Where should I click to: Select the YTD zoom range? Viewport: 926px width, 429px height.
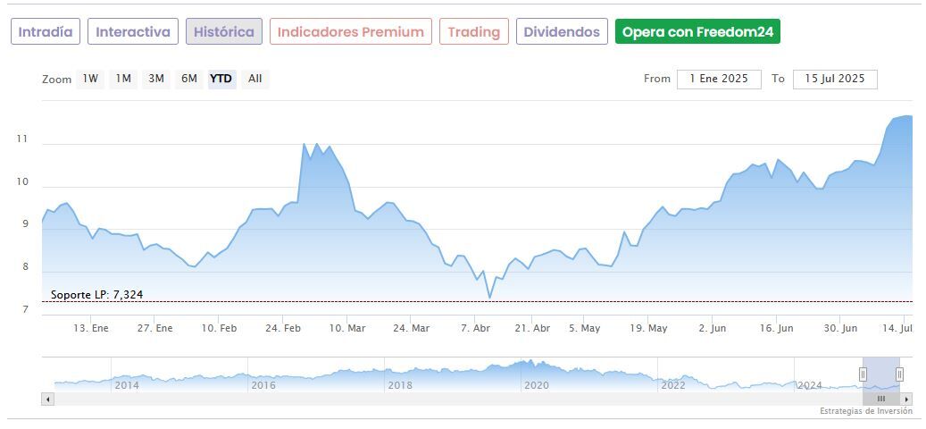coord(221,79)
